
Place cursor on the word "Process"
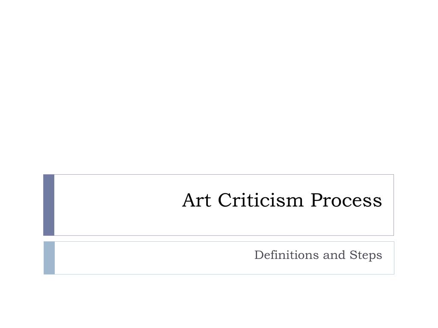346,200
